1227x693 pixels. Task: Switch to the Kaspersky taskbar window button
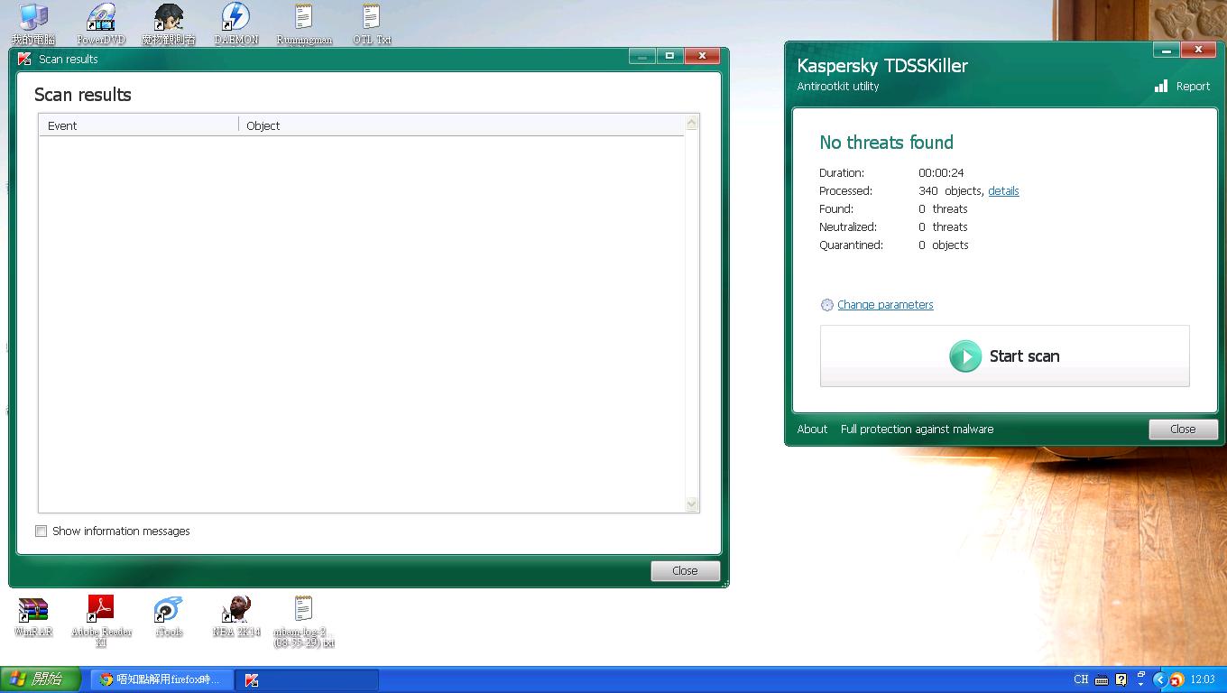coord(307,679)
